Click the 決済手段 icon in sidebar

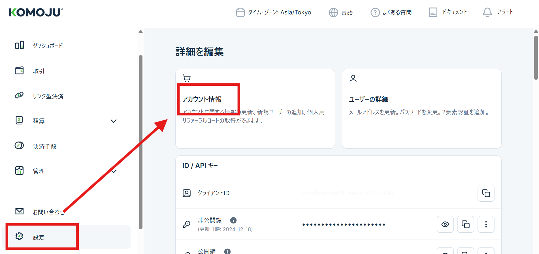[x=19, y=146]
